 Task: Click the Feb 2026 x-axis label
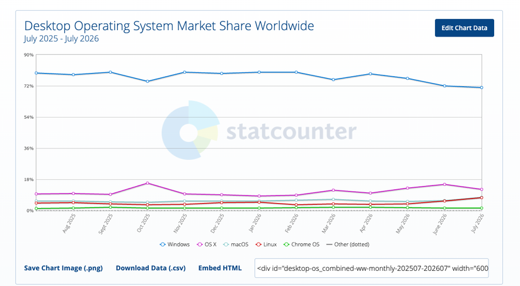click(292, 223)
